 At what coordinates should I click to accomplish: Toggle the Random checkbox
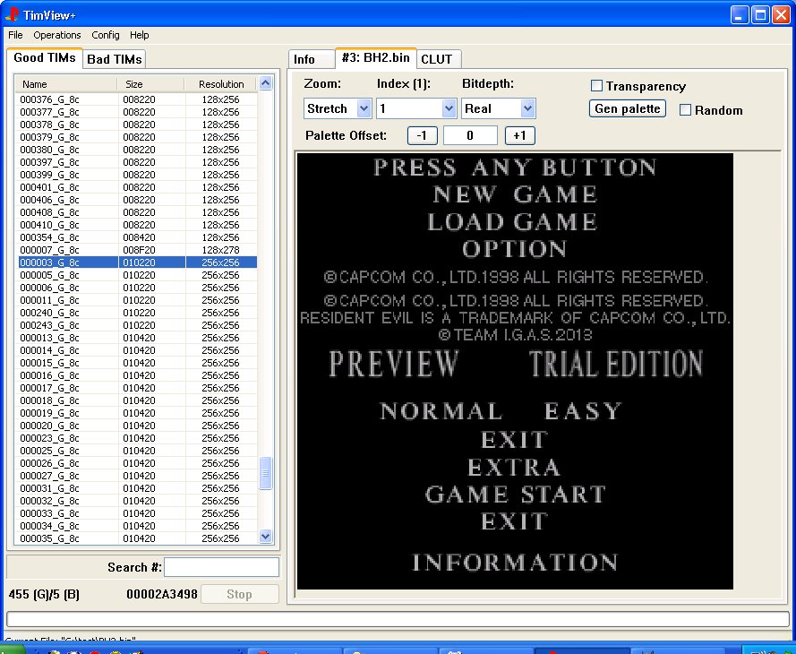coord(685,110)
